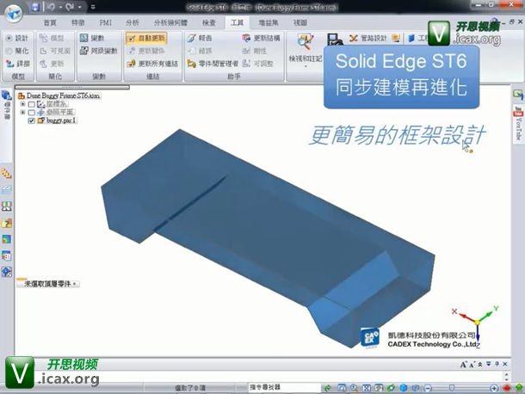This screenshot has width=525, height=394.
Task: Select the 簡化 radio button
Action: pyautogui.click(x=17, y=51)
